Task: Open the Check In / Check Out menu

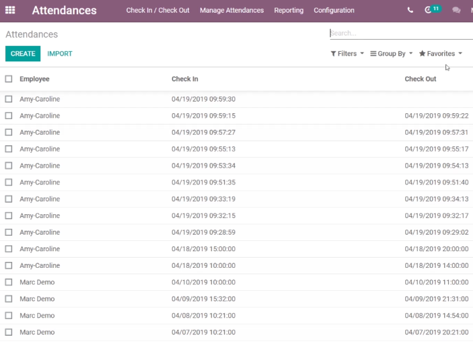Action: tap(158, 10)
